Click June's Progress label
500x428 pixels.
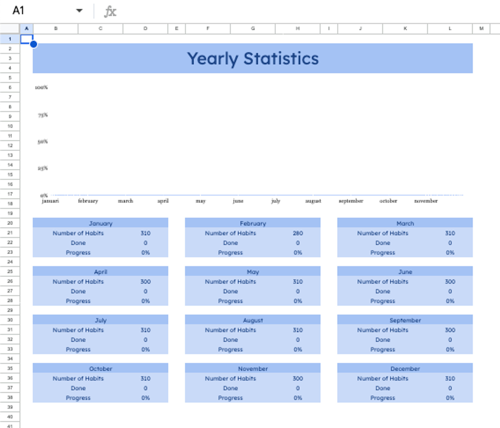tap(383, 301)
